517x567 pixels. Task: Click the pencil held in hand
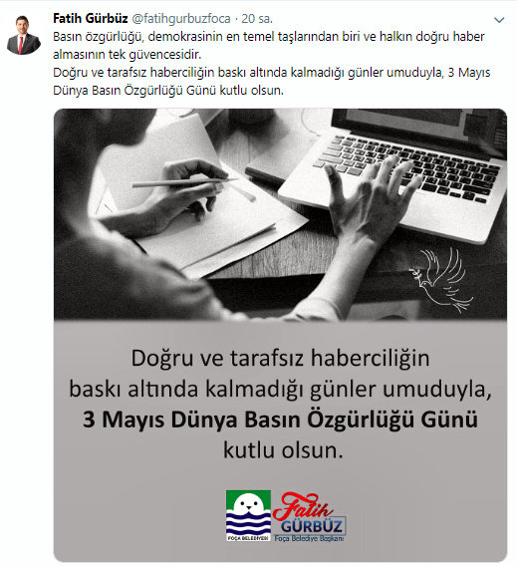click(x=184, y=182)
